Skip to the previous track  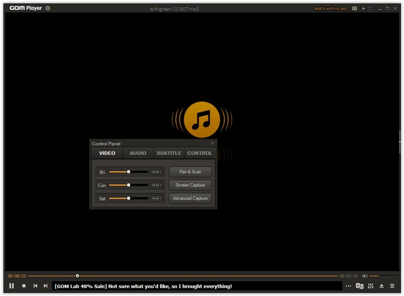[35, 286]
